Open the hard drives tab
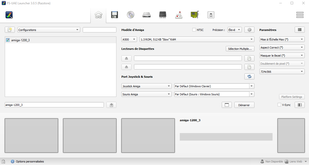Screen dimensions: 309x165 (147, 15)
